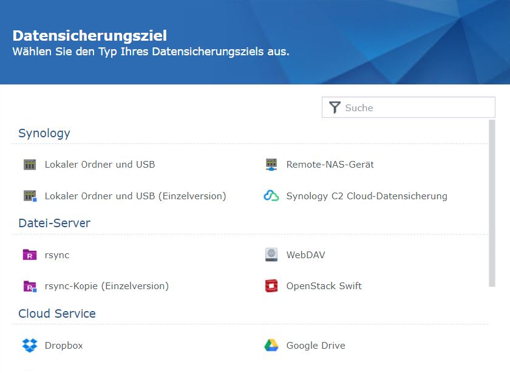Screen dimensions: 510x373
Task: Select Dropbox as the backup target
Action: (x=64, y=345)
